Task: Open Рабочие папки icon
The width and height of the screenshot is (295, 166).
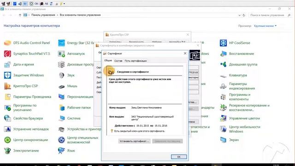Action: [61, 107]
